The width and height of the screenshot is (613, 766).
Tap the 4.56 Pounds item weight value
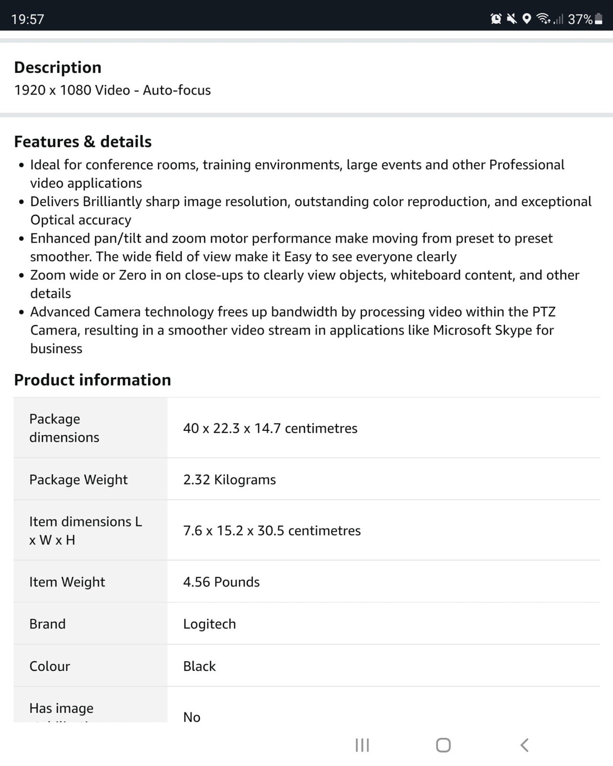coord(221,582)
